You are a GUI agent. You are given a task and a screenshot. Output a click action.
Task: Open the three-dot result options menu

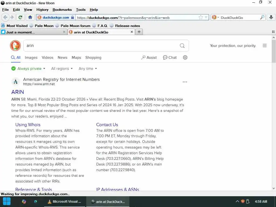pyautogui.click(x=185, y=82)
